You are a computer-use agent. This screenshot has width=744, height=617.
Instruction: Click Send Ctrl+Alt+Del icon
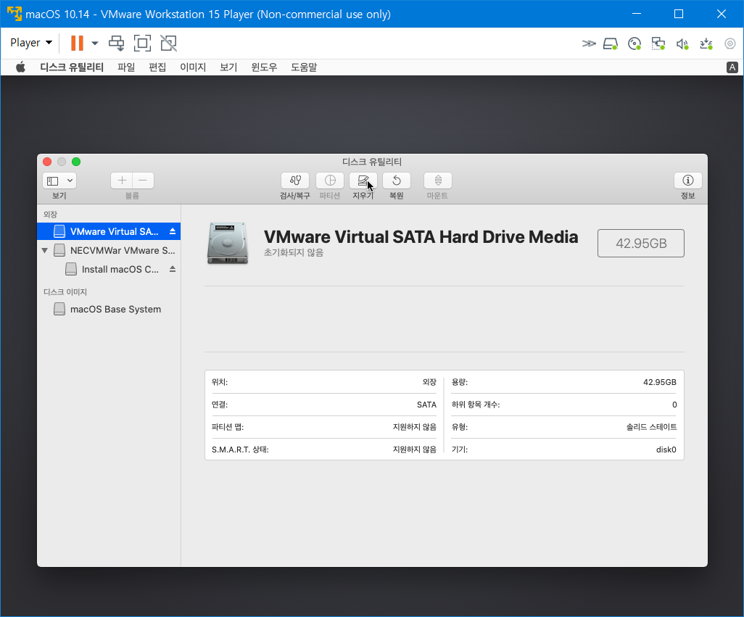pyautogui.click(x=116, y=44)
